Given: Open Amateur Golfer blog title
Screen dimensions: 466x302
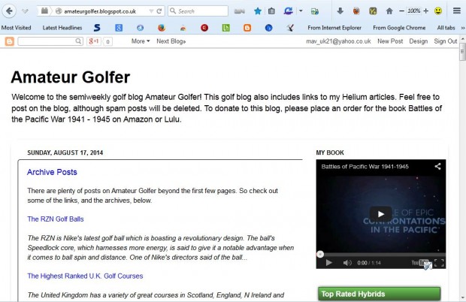Looking at the screenshot, I should point(71,77).
